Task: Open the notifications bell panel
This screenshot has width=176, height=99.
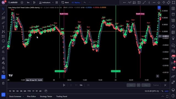Action: pos(173,69)
